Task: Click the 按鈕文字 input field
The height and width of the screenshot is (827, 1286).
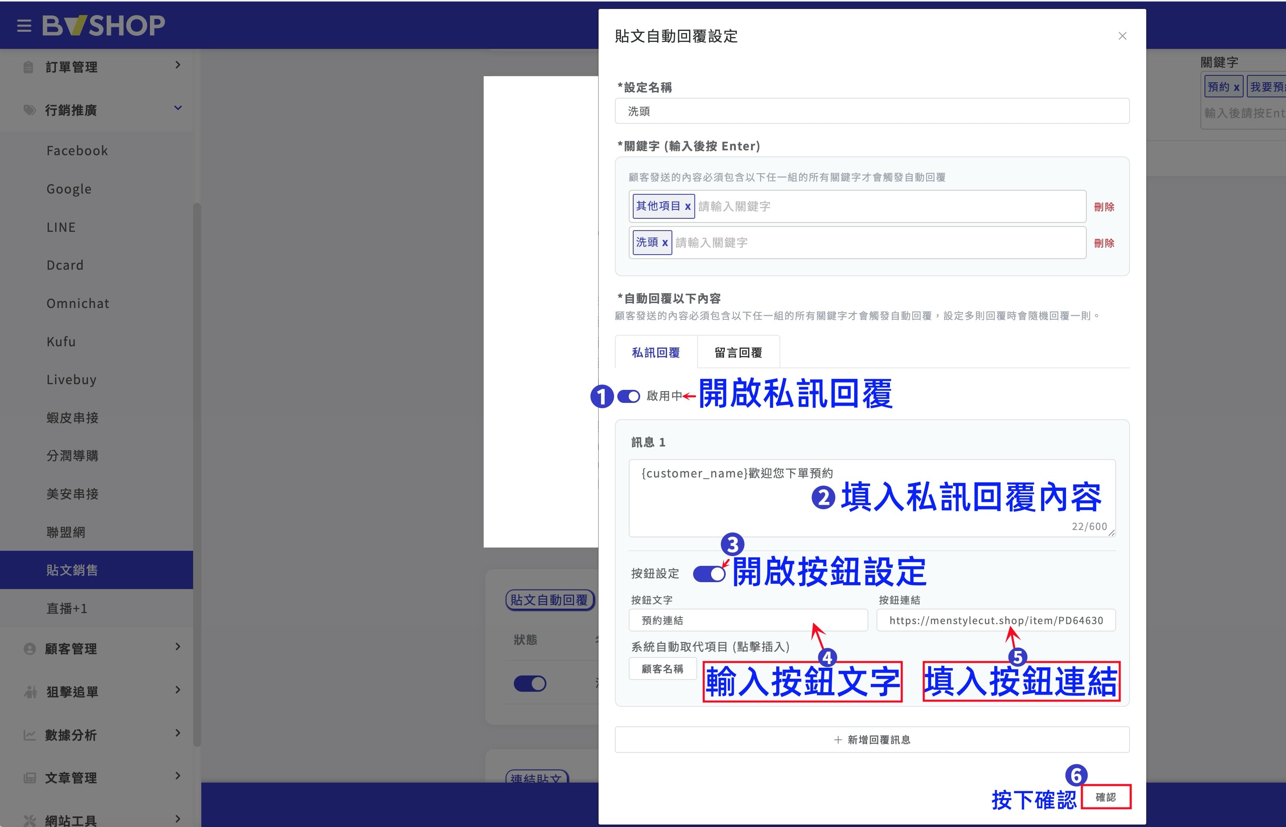Action: click(x=748, y=620)
